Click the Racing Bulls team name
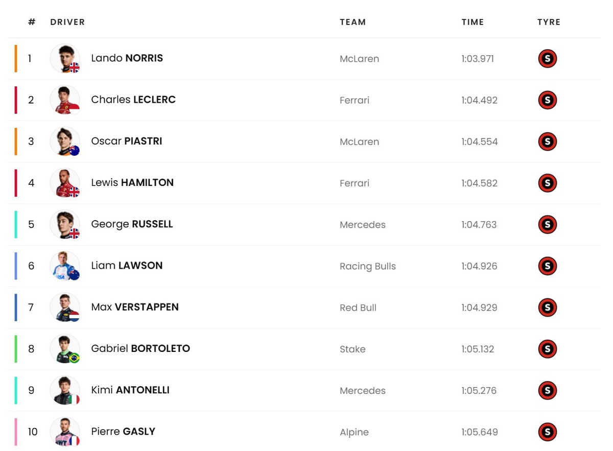Screen dimensions: 613x451 coord(367,266)
